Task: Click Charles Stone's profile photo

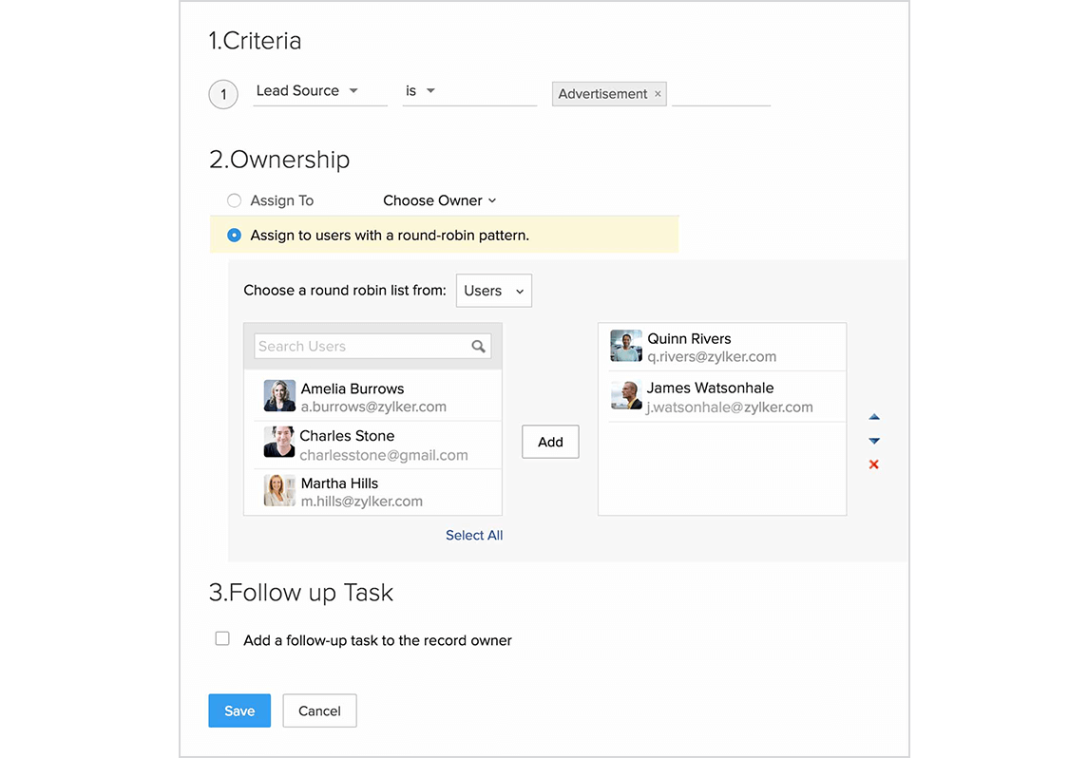Action: (x=279, y=442)
